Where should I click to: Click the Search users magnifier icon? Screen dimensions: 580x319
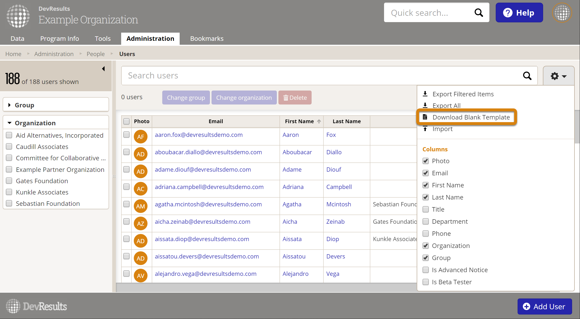pyautogui.click(x=527, y=76)
